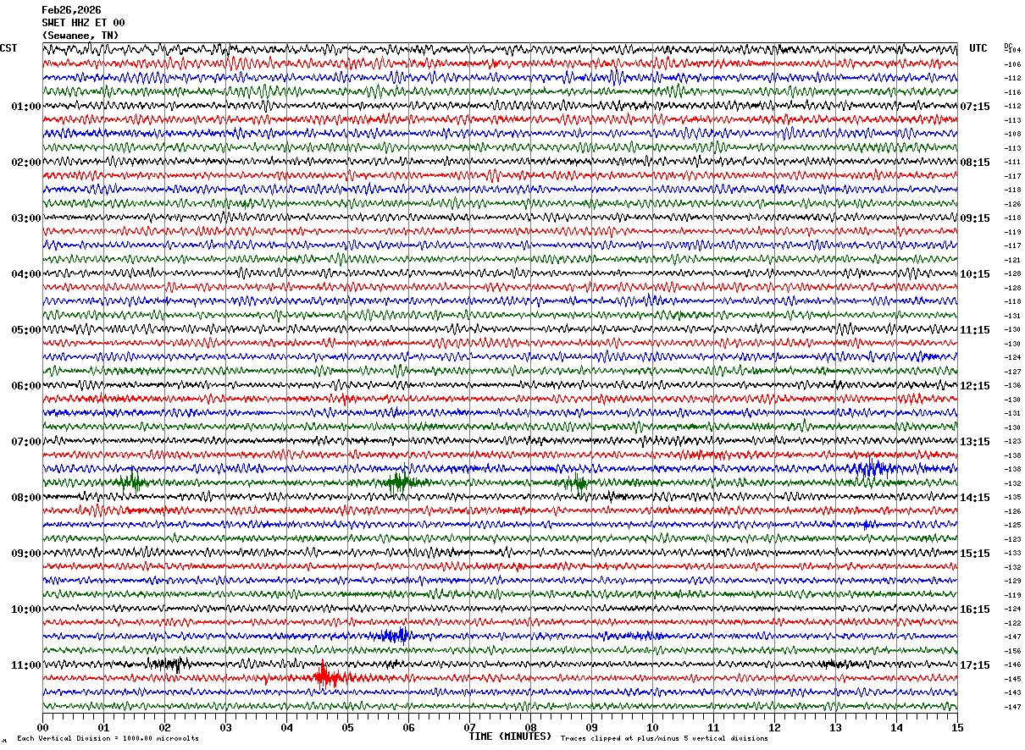Click the UTC timezone label
The width and height of the screenshot is (1025, 750).
(x=978, y=48)
